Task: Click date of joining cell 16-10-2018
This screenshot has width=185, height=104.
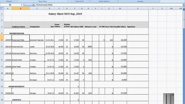Action: 49,45
